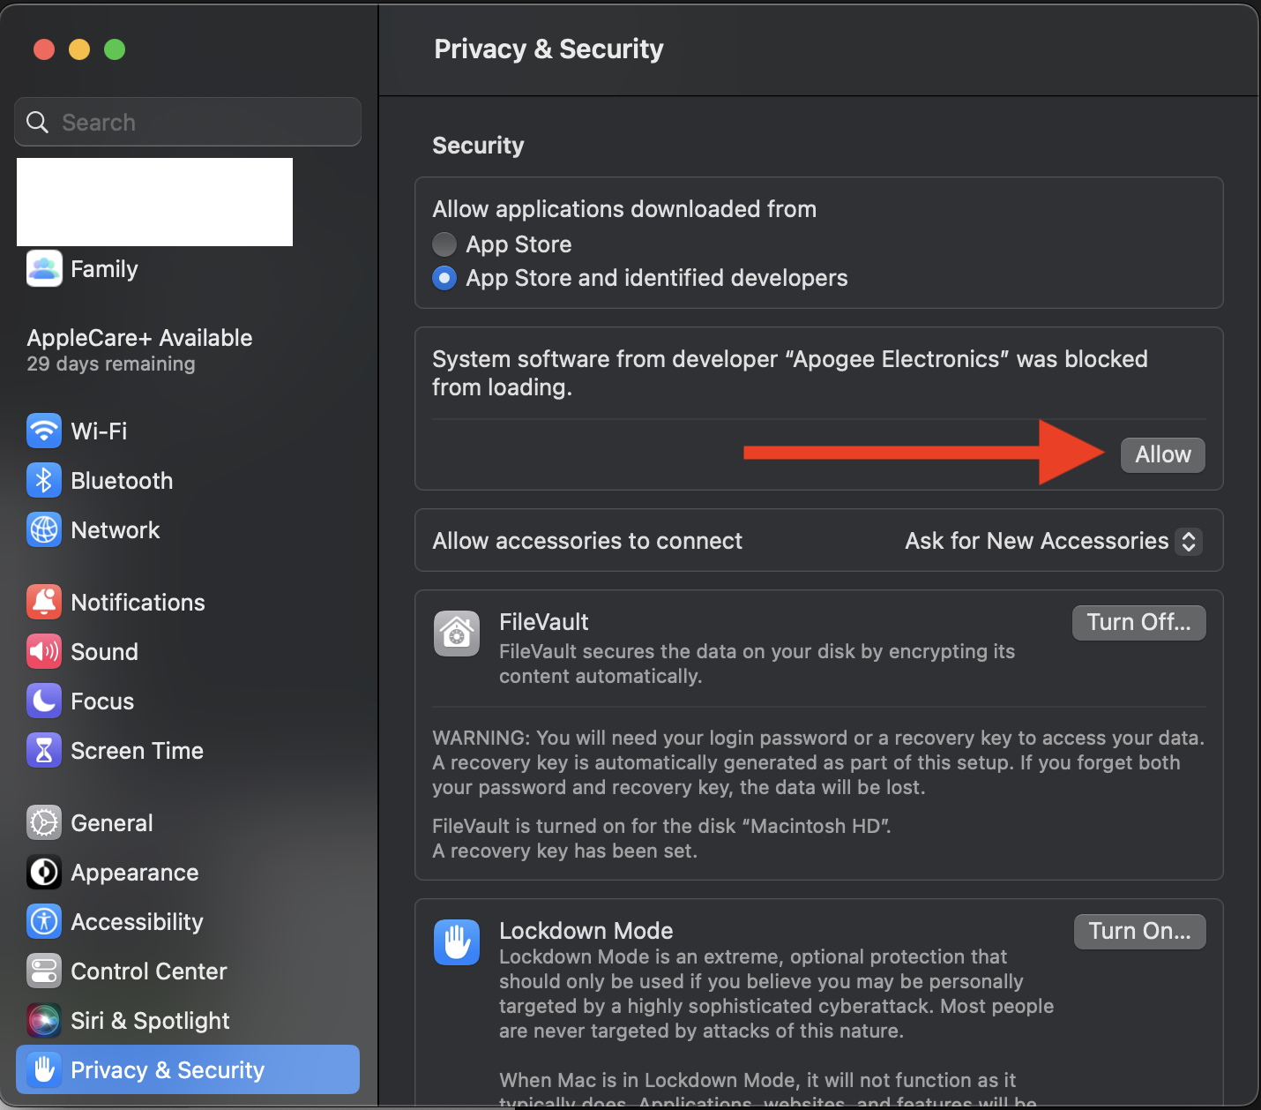
Task: Open Notifications settings via bell icon
Action: point(44,602)
